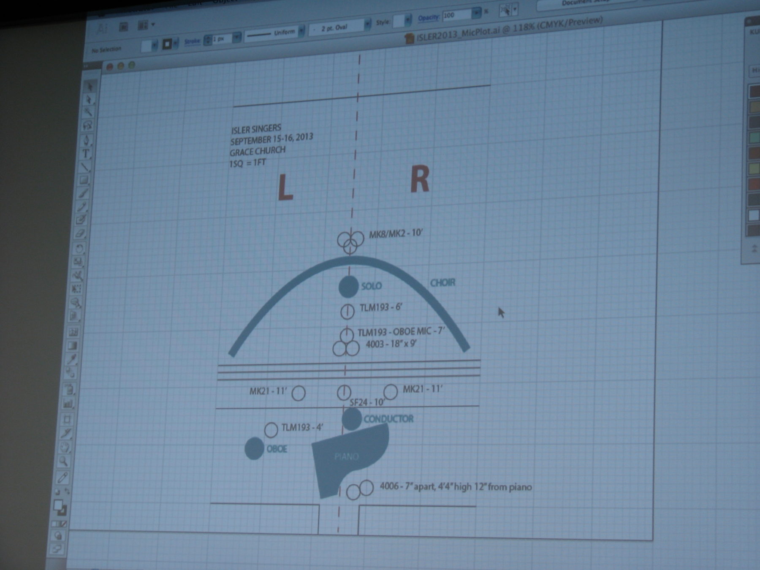Screen dimensions: 760x570
Task: Select the Shape Builder tool
Action: [x=76, y=302]
